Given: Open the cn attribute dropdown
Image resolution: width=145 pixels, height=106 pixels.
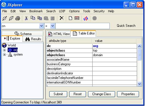Looking at the screenshot, I should tap(41, 26).
